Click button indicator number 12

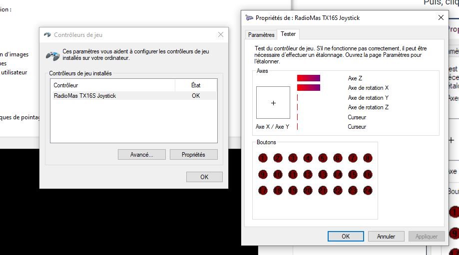(308, 174)
